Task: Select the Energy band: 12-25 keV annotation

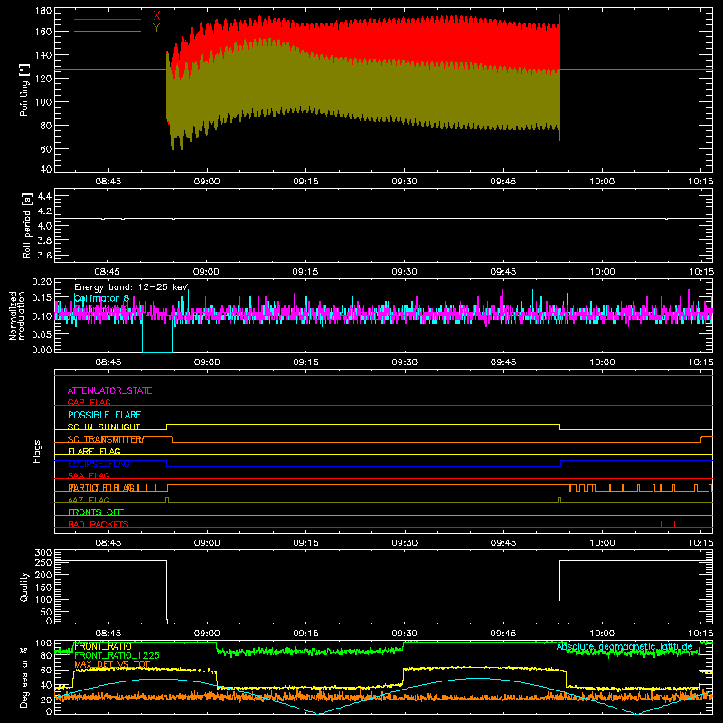Action: [x=131, y=287]
